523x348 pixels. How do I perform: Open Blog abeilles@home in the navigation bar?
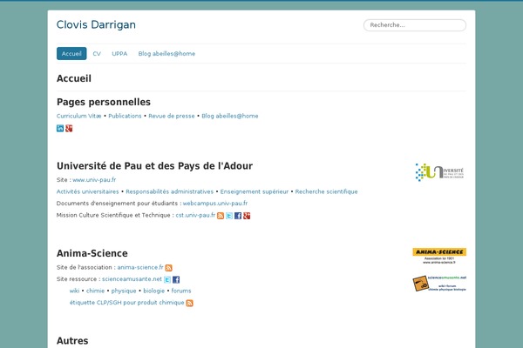(x=166, y=54)
